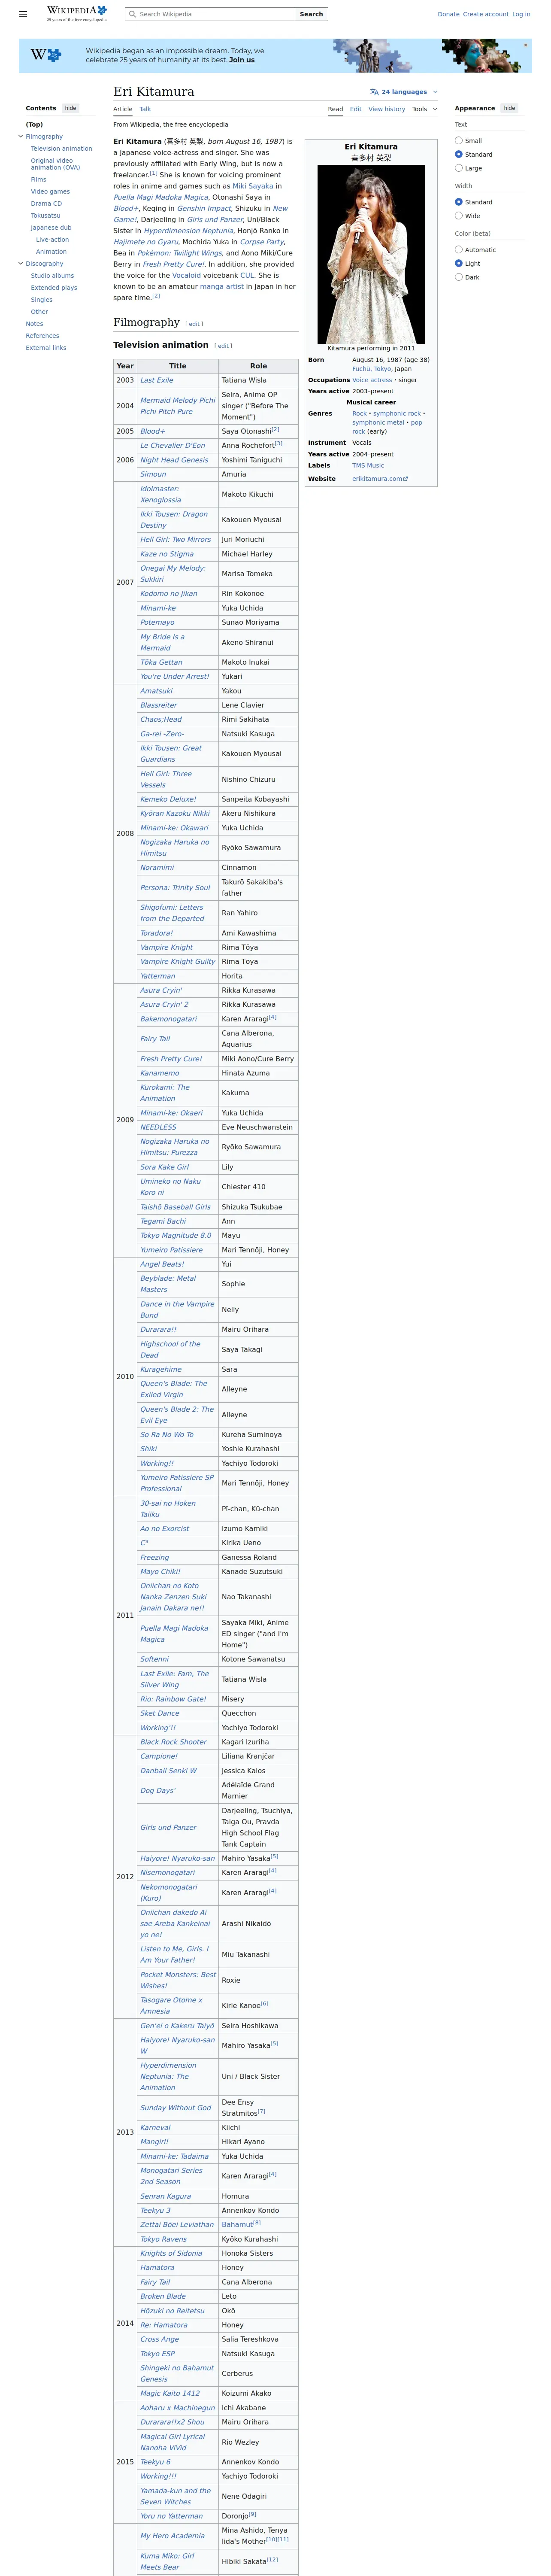The image size is (551, 2576).
Task: Hide the Appearance panel
Action: [509, 108]
